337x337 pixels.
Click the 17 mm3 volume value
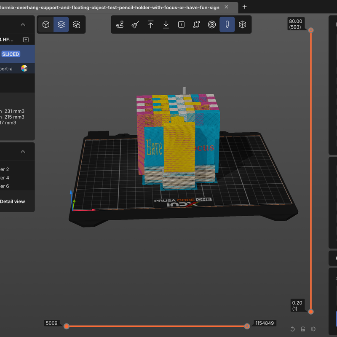click(x=8, y=123)
